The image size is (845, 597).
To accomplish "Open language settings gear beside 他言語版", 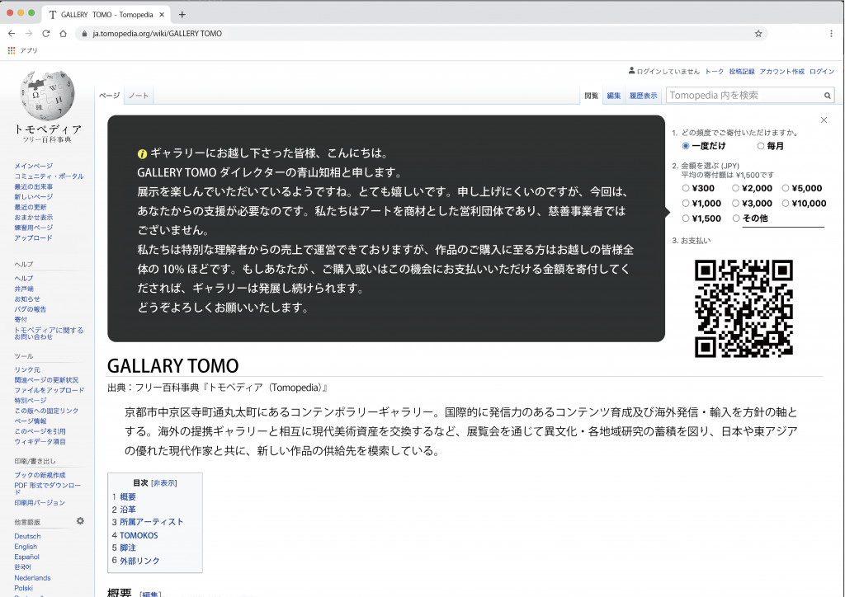I will pyautogui.click(x=80, y=520).
